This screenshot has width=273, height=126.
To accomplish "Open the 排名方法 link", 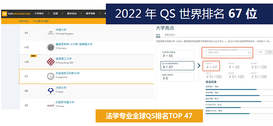I will (24, 21).
